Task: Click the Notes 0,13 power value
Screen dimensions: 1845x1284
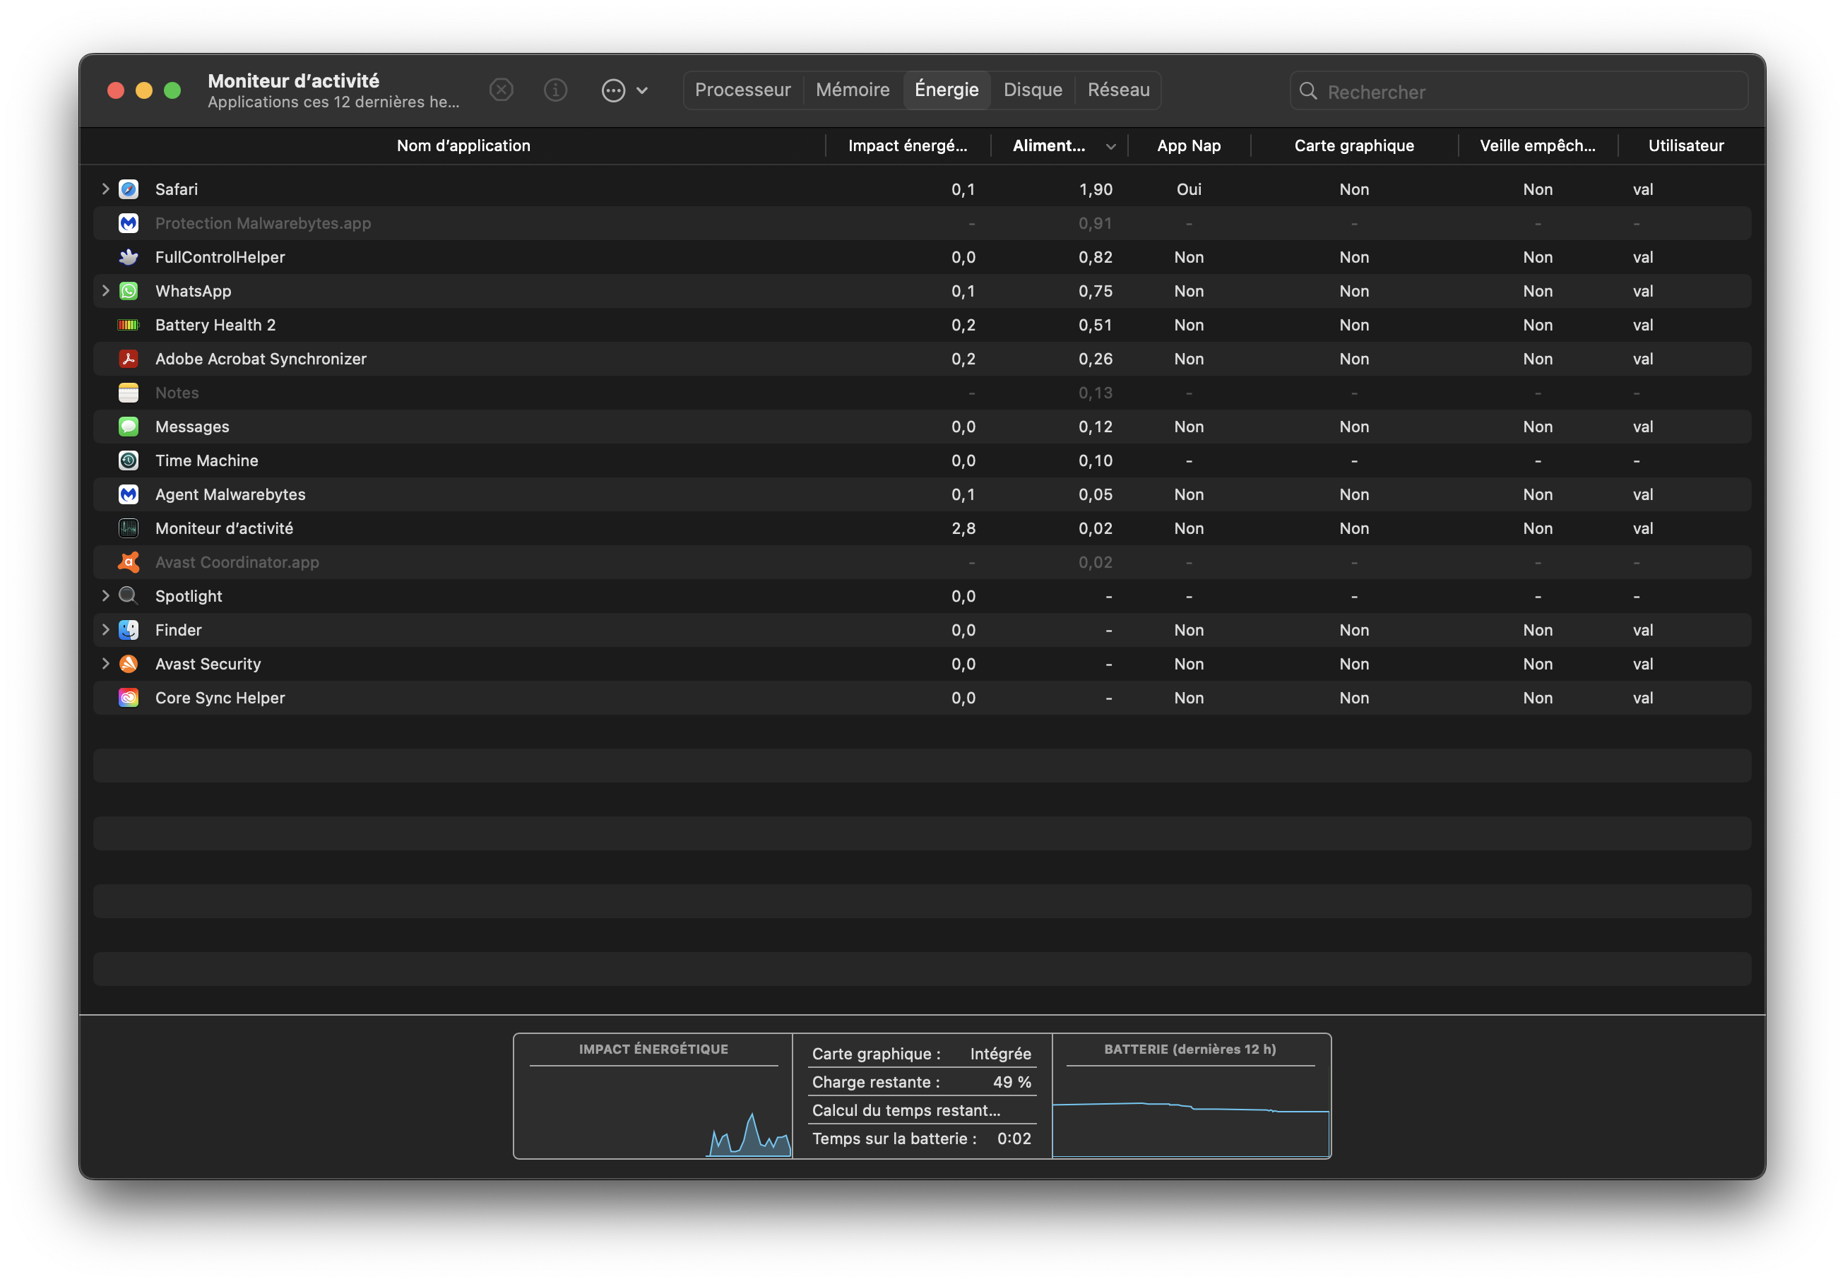Action: coord(1096,393)
